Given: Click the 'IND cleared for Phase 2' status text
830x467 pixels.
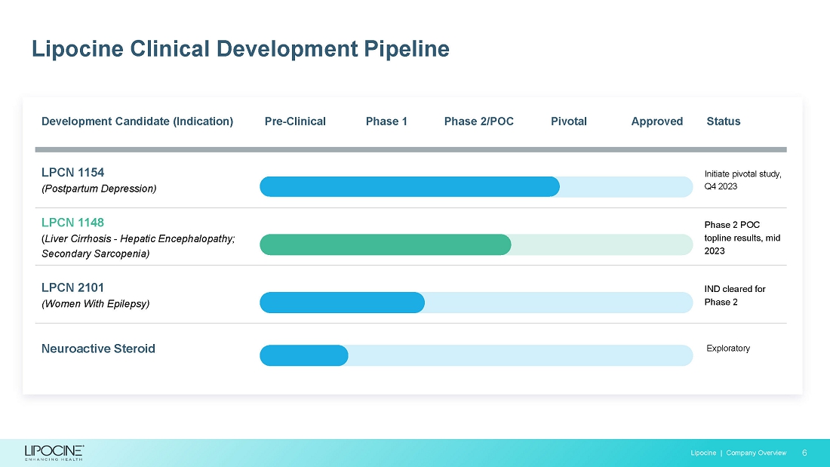Looking at the screenshot, I should pos(735,295).
